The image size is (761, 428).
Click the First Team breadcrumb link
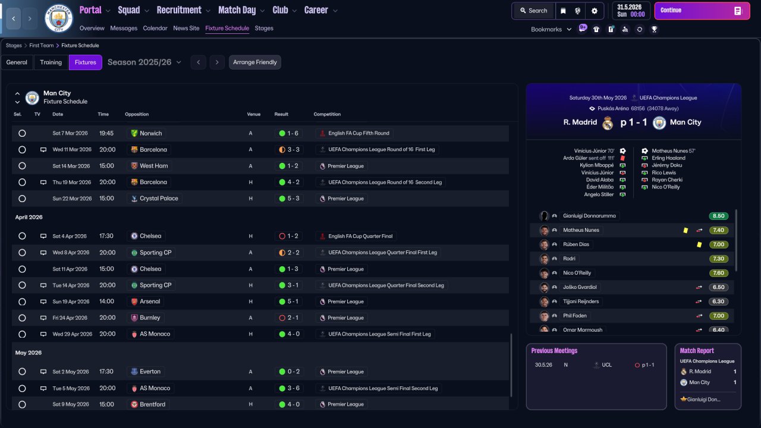(x=42, y=45)
